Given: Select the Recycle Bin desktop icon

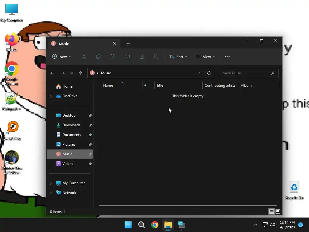Looking at the screenshot, I should 294,190.
